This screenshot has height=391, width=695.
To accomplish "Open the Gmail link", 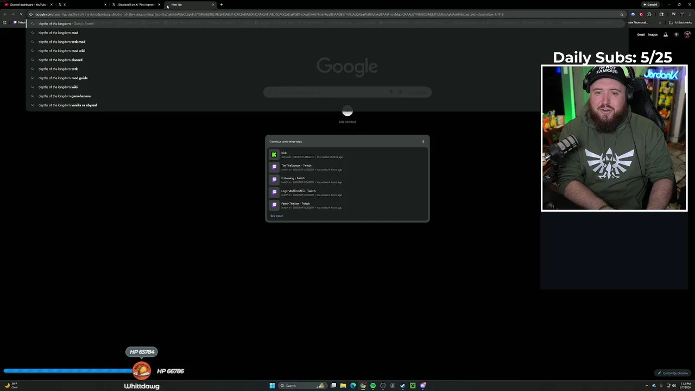I will [641, 35].
